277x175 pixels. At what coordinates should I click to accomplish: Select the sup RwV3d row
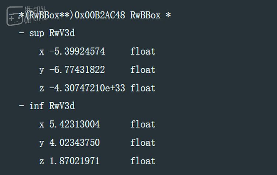point(52,33)
